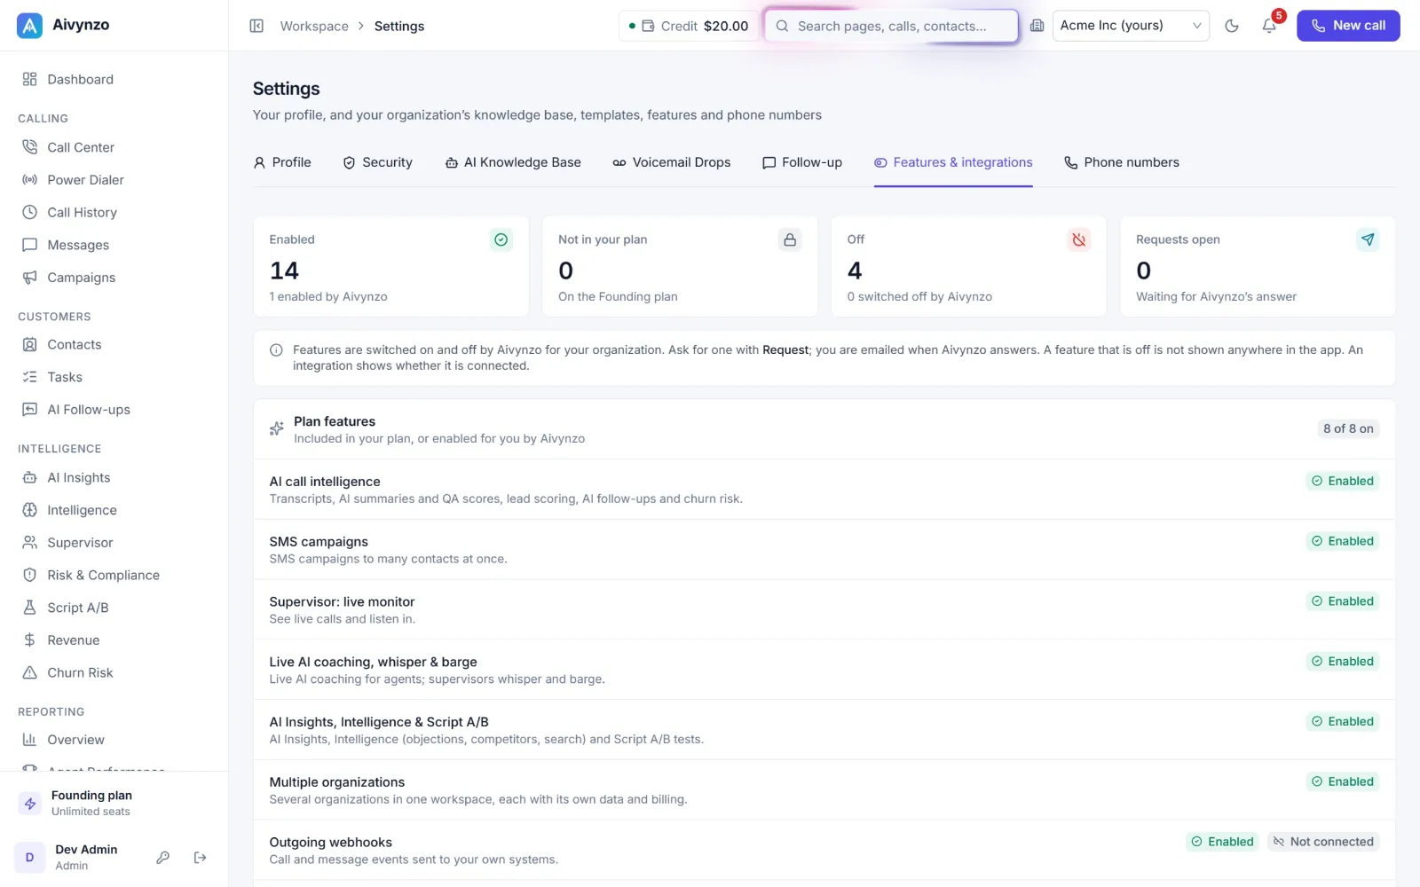Open the notifications bell
Screen dimensions: 1420x887
click(1269, 26)
